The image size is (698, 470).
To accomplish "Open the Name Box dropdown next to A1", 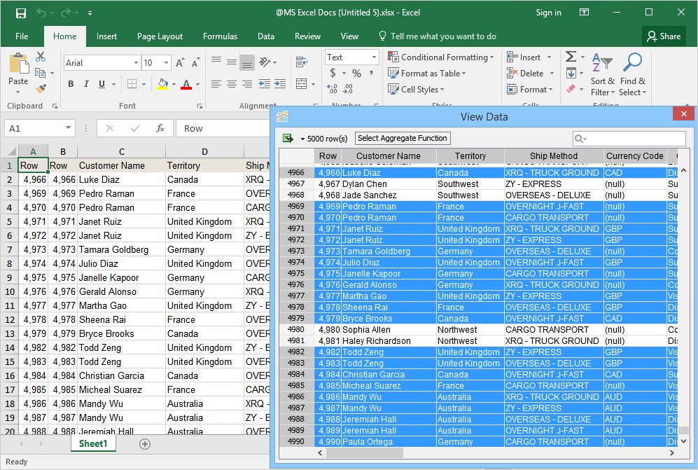I will pyautogui.click(x=68, y=128).
